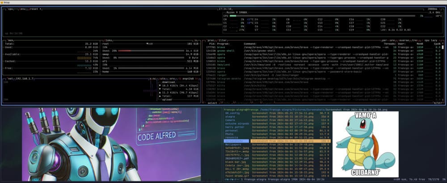Toggle net sync option
This screenshot has width=447, height=183.
click(x=152, y=78)
